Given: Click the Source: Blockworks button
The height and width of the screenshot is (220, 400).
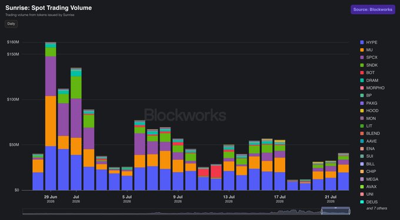Looking at the screenshot, I should (373, 9).
